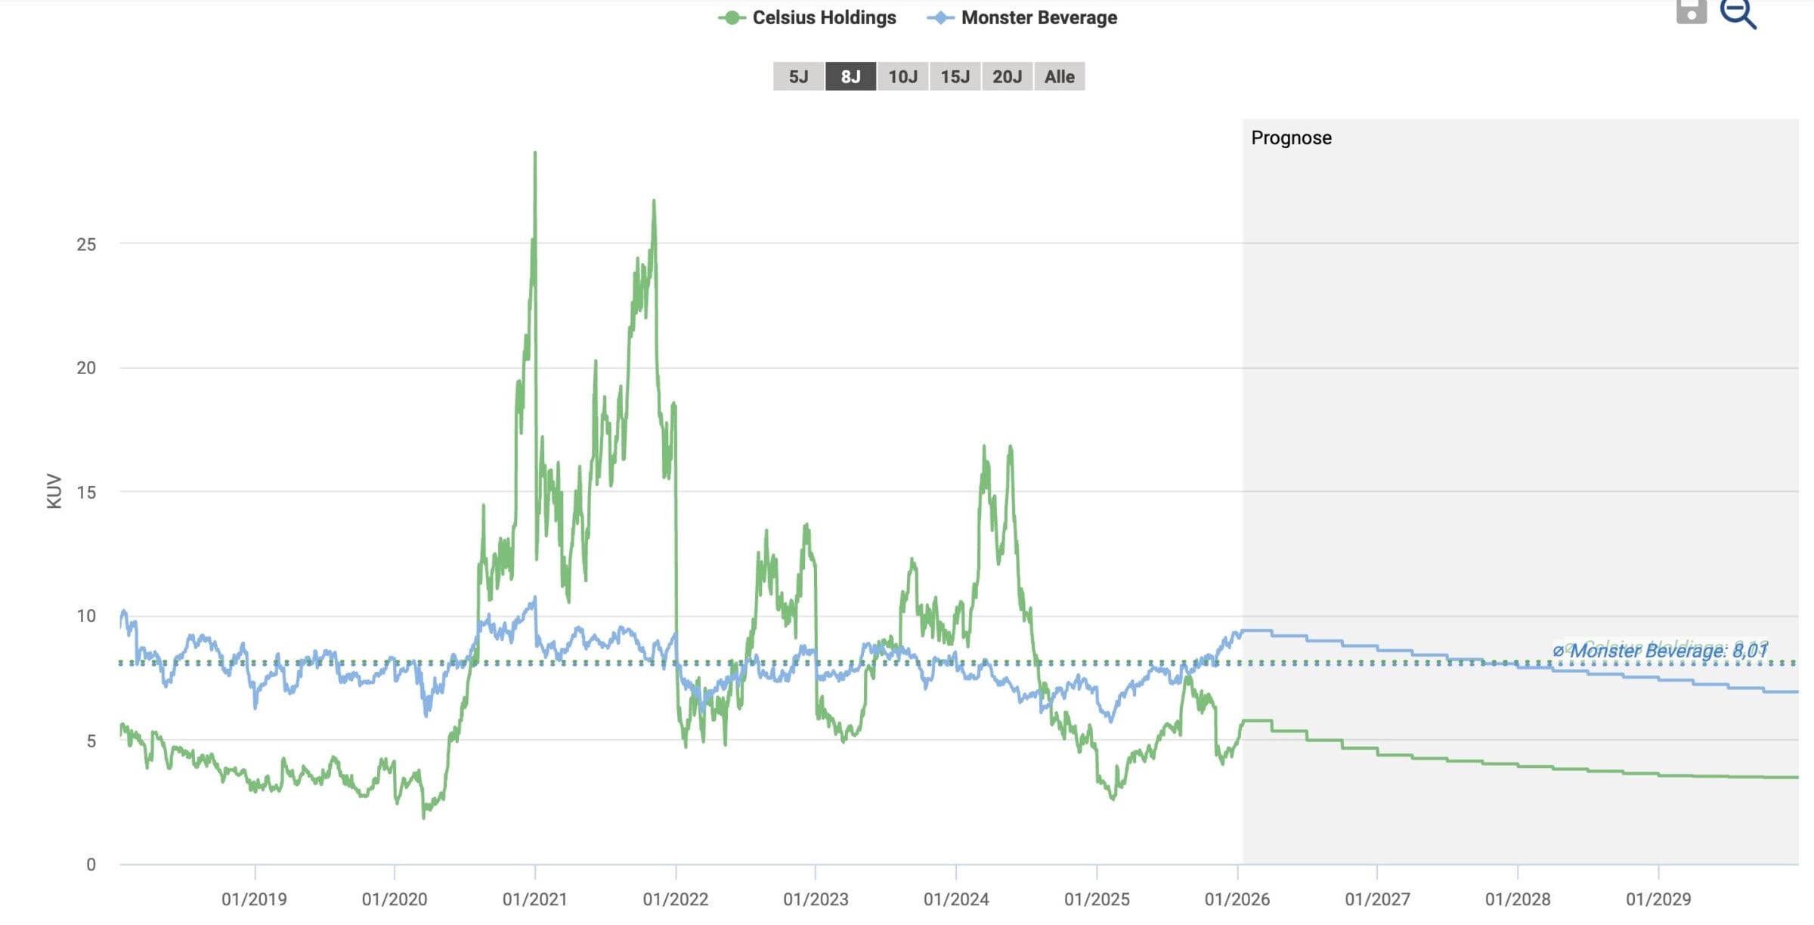Image resolution: width=1814 pixels, height=925 pixels.
Task: Toggle Celsius Holdings series via legend text
Action: (x=824, y=17)
